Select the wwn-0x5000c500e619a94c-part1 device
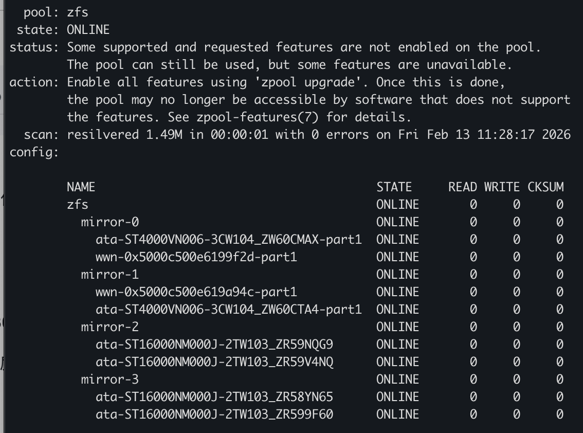Image resolution: width=583 pixels, height=433 pixels. coord(196,292)
